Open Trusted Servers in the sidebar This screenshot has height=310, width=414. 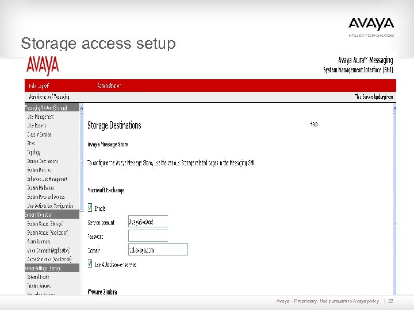click(39, 286)
